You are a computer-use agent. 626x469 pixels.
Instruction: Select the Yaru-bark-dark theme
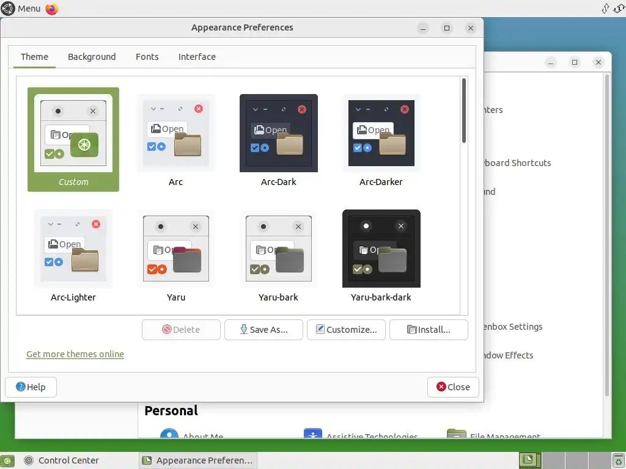(x=381, y=255)
